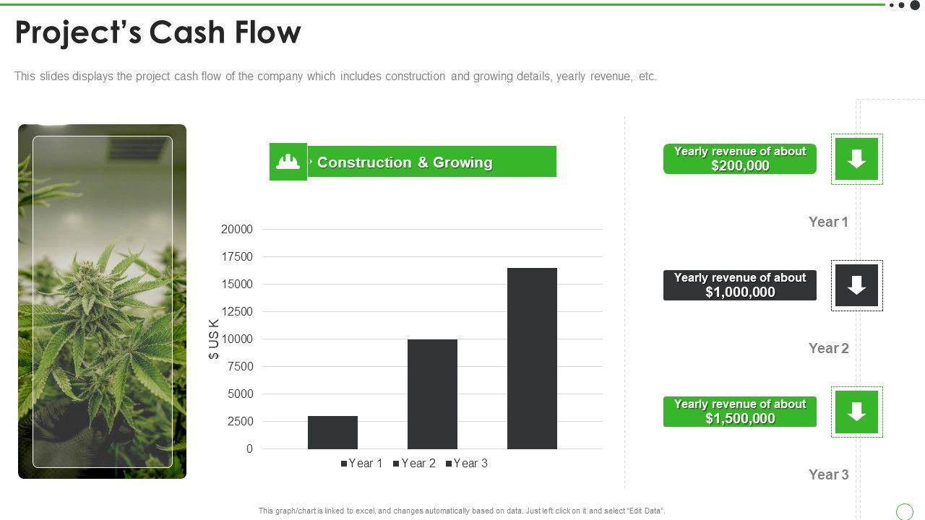925x520 pixels.
Task: Click the small triangle beside Construction & Growing
Action: [311, 162]
